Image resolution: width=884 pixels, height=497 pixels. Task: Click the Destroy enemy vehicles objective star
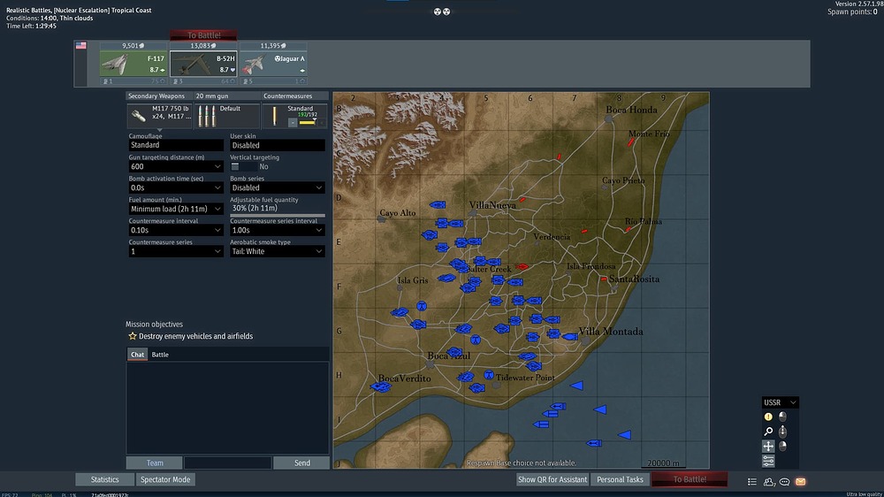pos(133,336)
